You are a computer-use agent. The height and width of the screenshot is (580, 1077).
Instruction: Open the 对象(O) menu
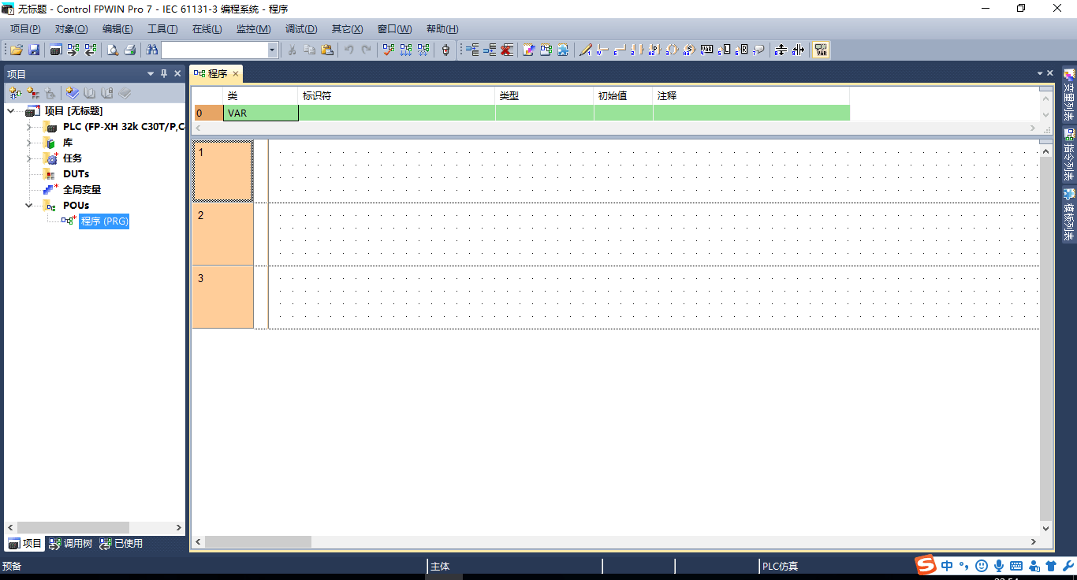click(x=71, y=29)
